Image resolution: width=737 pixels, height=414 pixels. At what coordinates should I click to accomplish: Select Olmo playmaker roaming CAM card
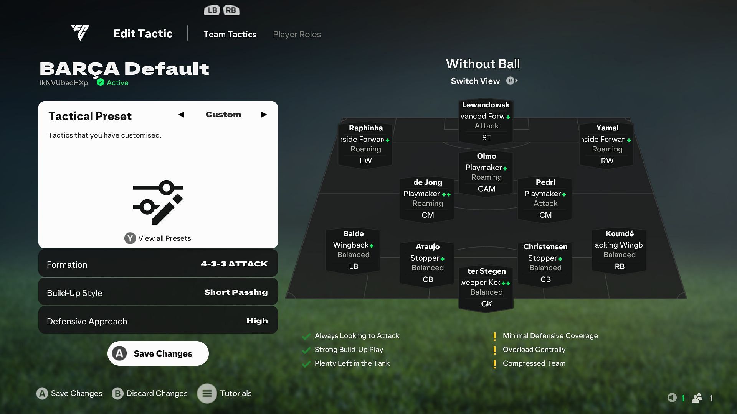486,172
